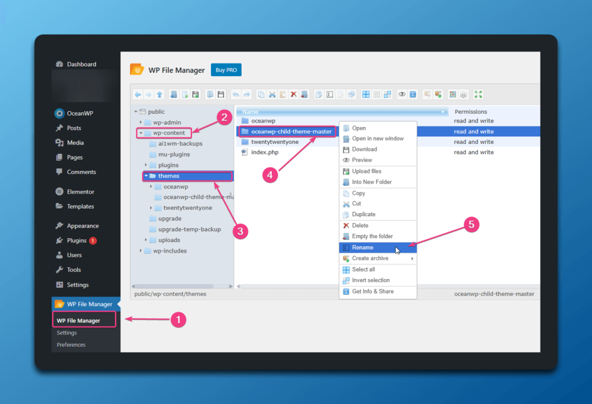Choose Open in new window

[x=378, y=139]
